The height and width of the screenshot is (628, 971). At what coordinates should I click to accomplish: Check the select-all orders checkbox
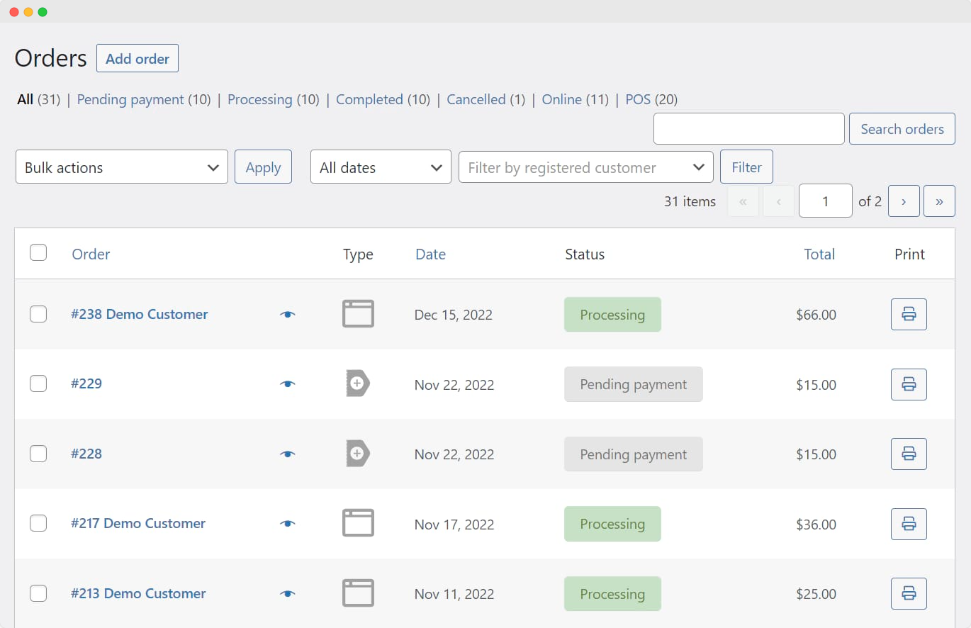[x=38, y=252]
